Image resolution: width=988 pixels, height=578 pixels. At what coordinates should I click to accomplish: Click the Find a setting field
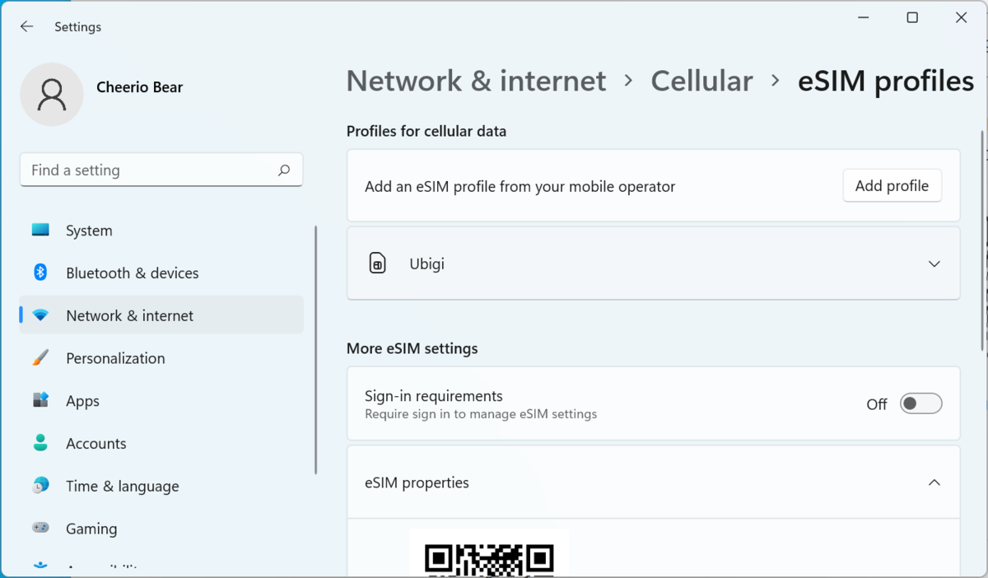pyautogui.click(x=161, y=170)
